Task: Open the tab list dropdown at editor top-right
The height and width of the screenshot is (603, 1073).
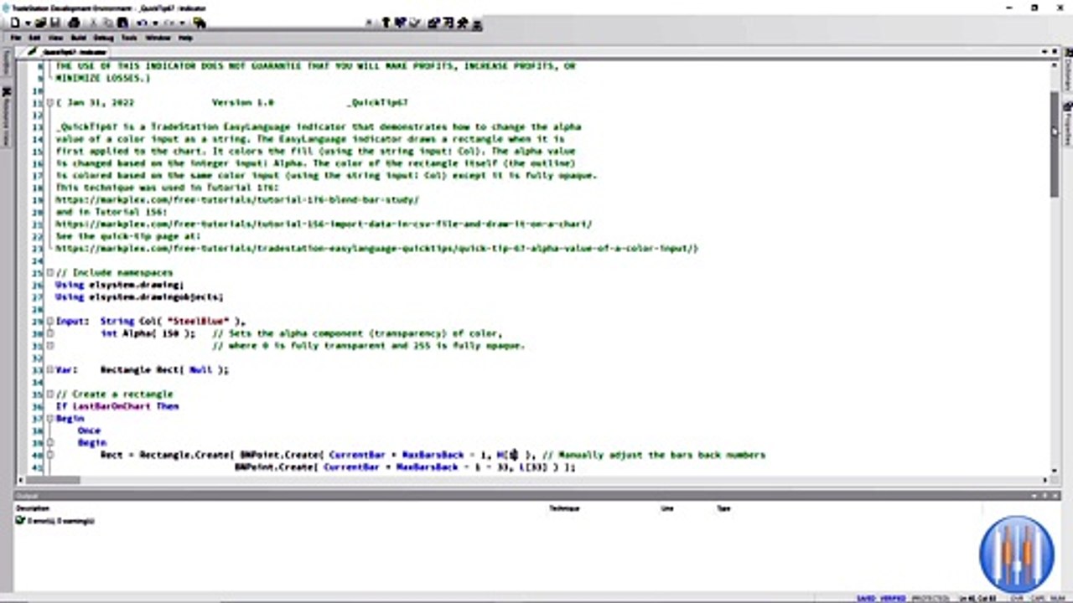Action: pyautogui.click(x=1044, y=51)
